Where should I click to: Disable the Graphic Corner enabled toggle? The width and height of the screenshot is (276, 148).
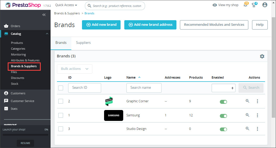(223, 102)
